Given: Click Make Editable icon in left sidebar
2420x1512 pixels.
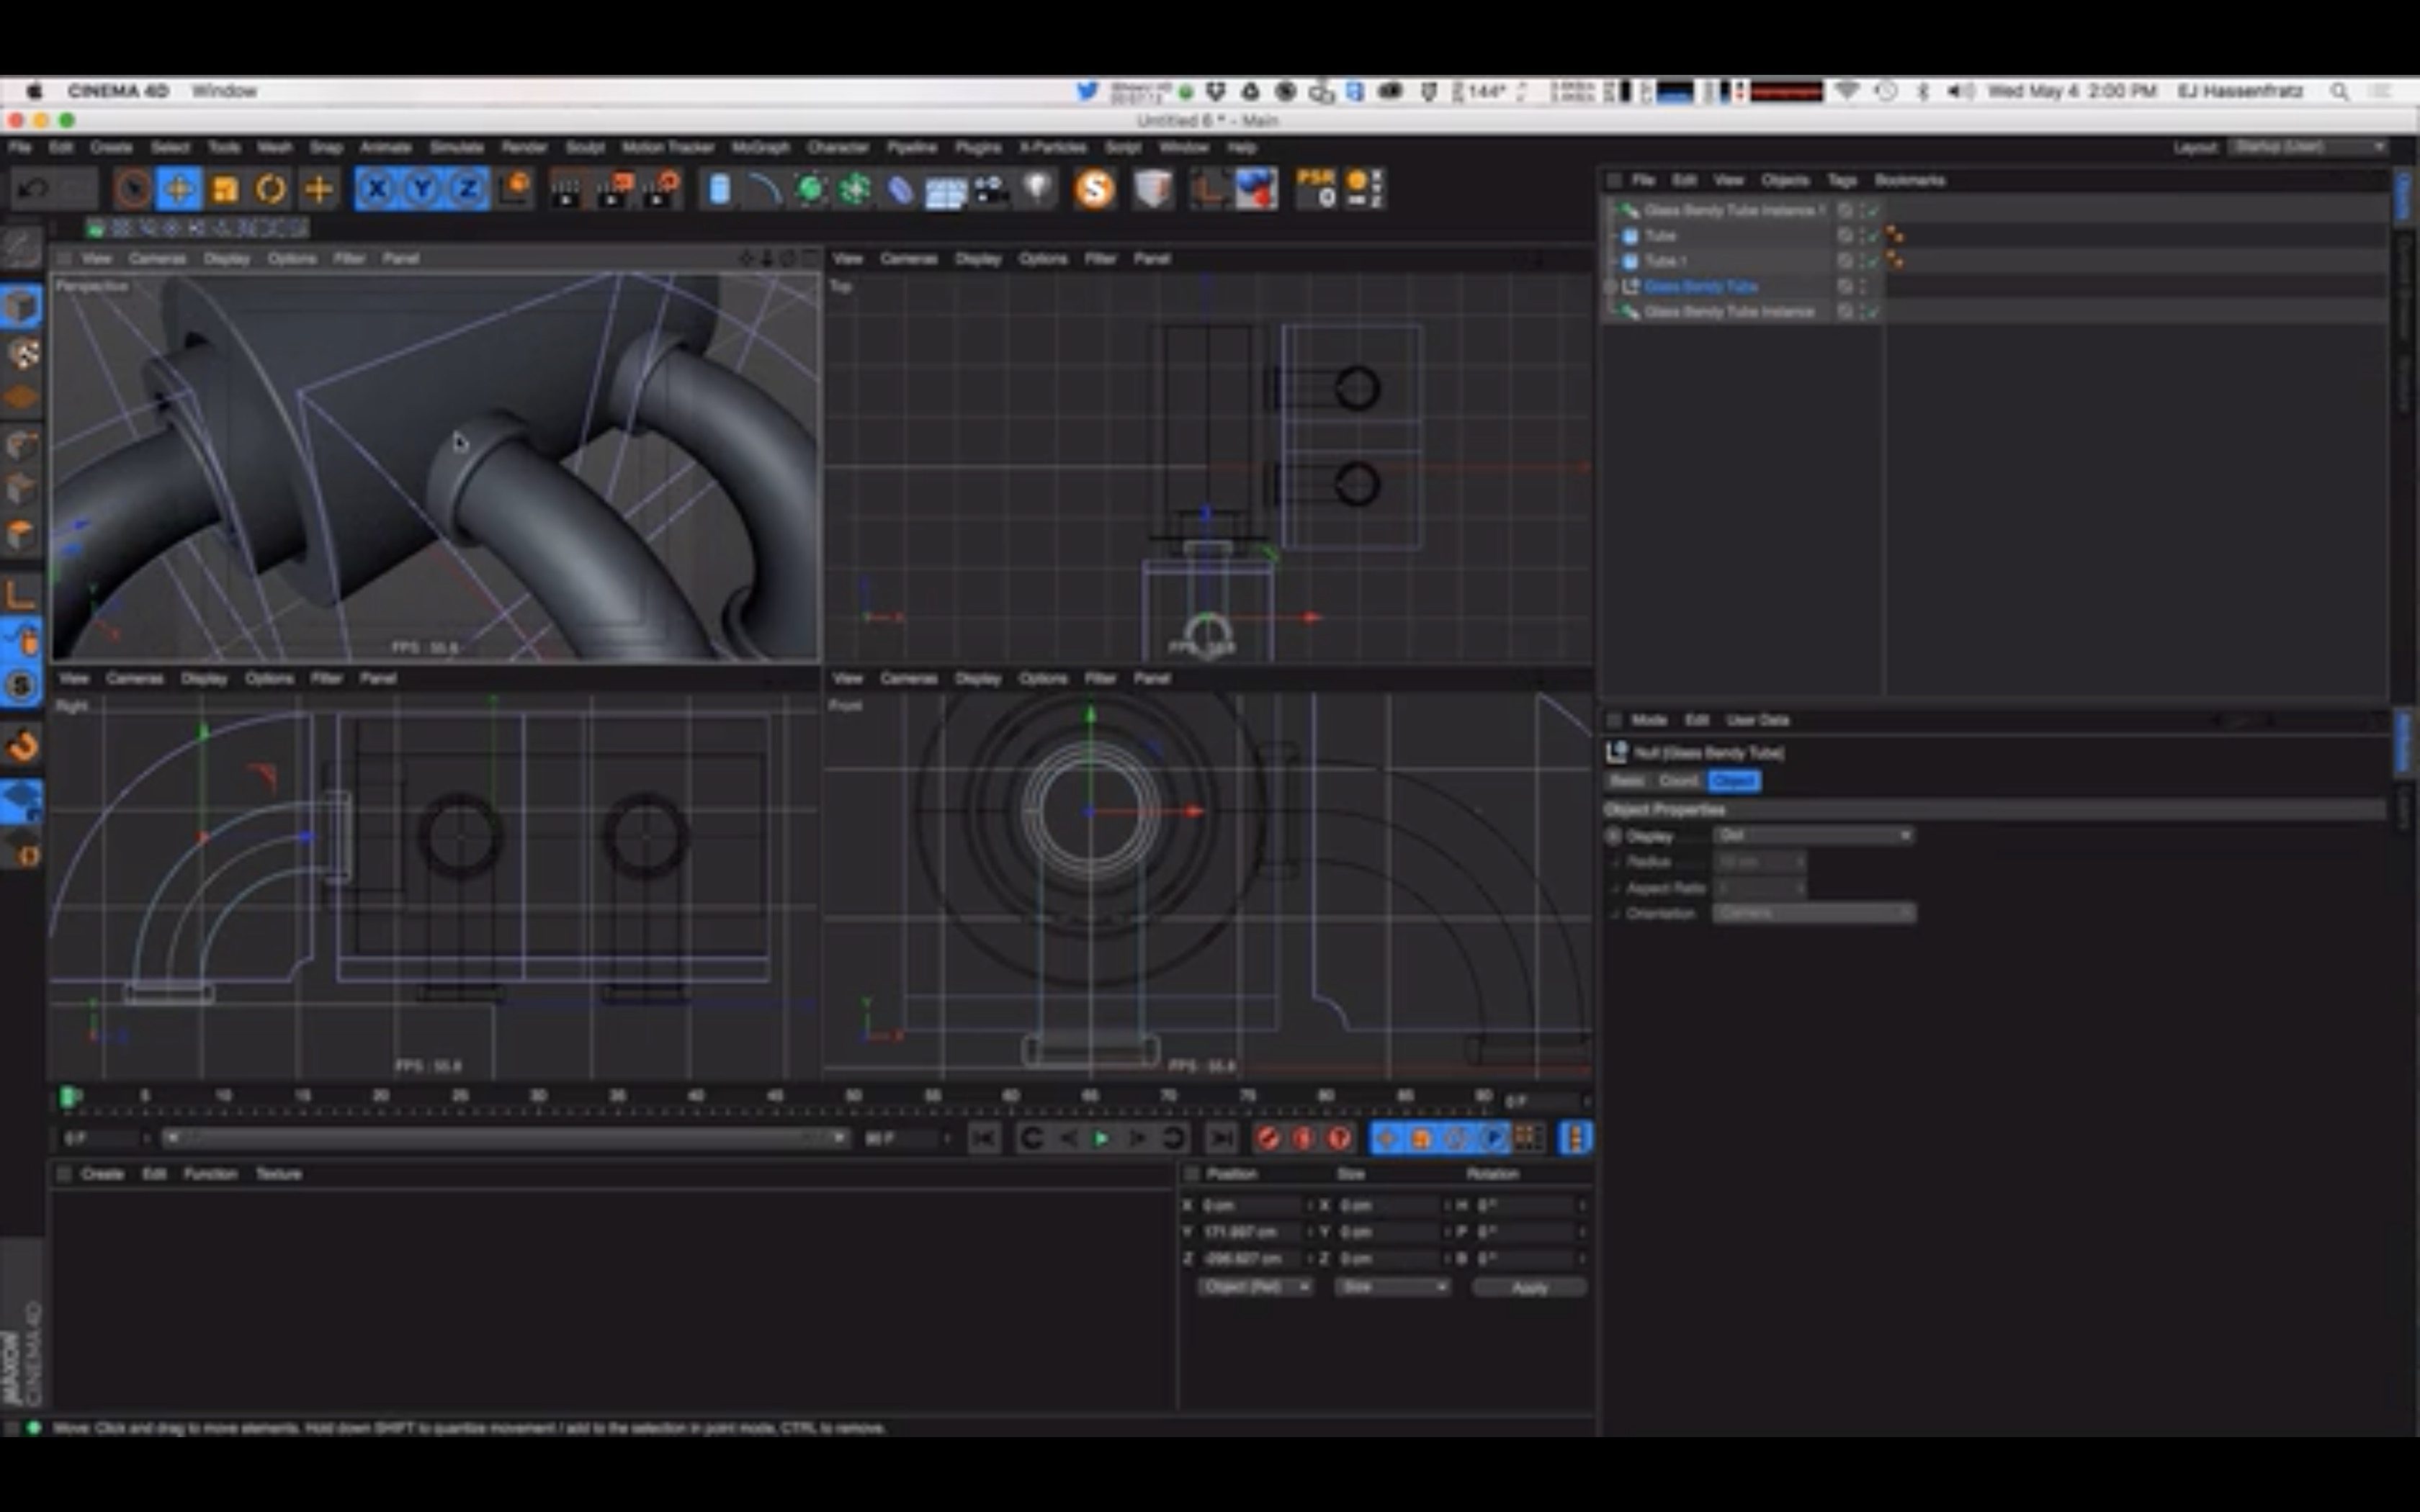Looking at the screenshot, I should pos(22,247).
